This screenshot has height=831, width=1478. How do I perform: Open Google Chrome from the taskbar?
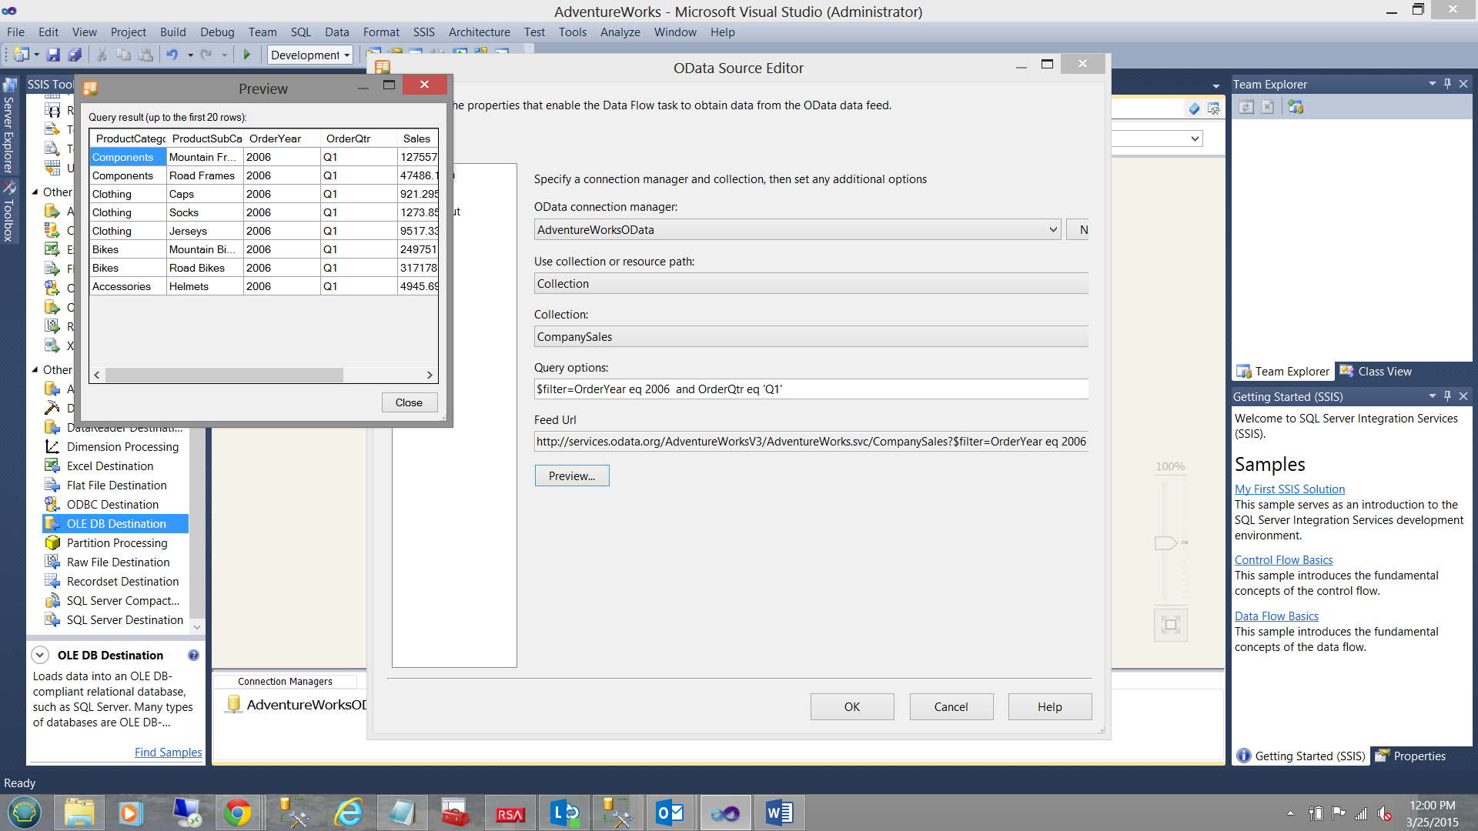(x=237, y=813)
